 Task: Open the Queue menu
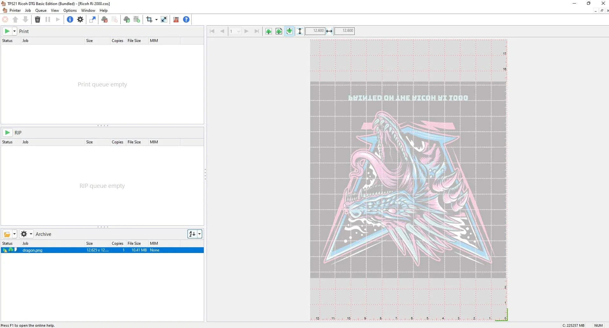click(x=41, y=10)
